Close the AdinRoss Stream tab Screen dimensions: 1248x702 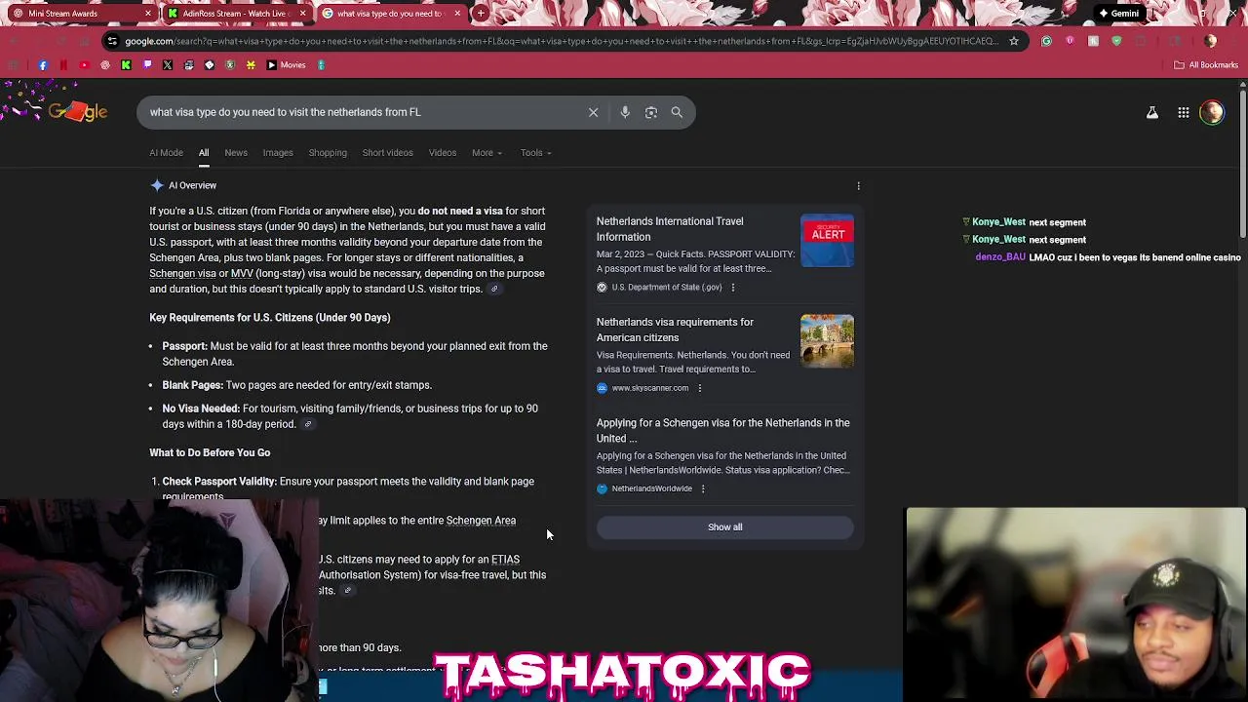(303, 14)
